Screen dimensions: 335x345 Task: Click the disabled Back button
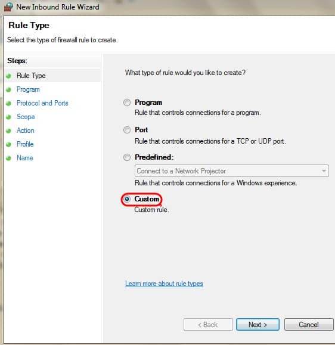(x=208, y=325)
